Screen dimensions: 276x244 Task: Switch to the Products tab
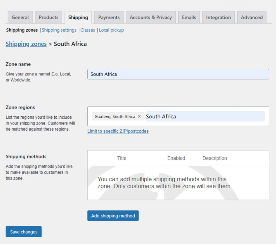coord(49,17)
